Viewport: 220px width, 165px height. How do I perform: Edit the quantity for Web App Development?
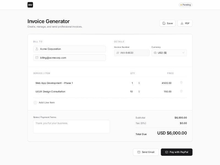[129, 83]
